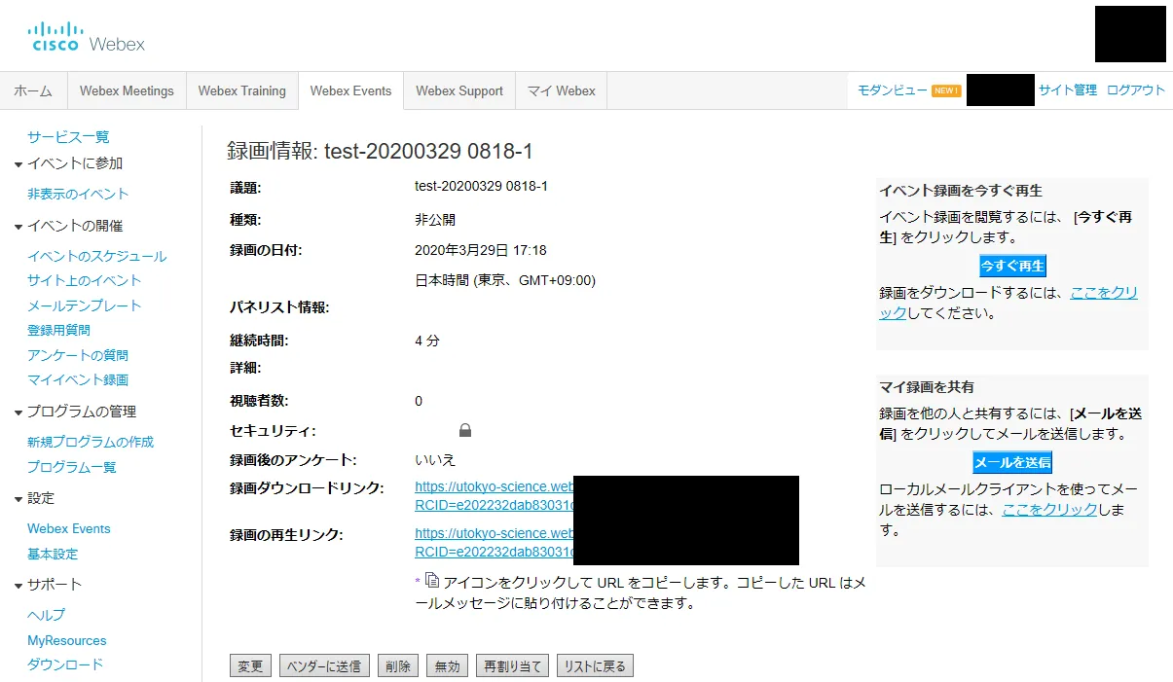Click the 削除 button
Image resolution: width=1173 pixels, height=682 pixels.
coord(397,666)
